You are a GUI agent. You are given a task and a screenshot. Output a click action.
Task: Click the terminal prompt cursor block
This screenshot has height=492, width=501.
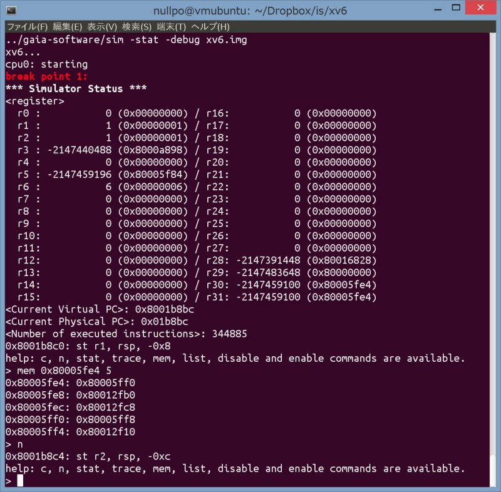[x=20, y=481]
